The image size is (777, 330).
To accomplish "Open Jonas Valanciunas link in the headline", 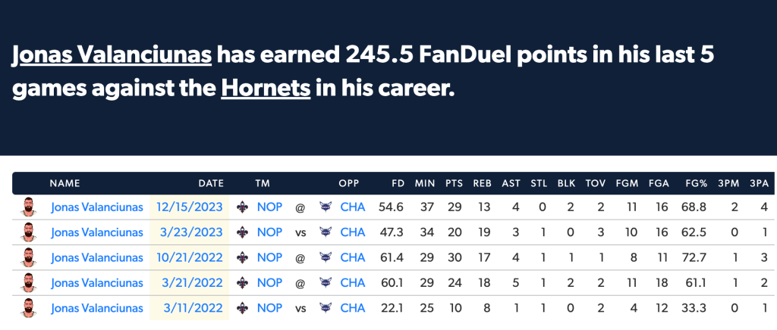I will (x=112, y=56).
